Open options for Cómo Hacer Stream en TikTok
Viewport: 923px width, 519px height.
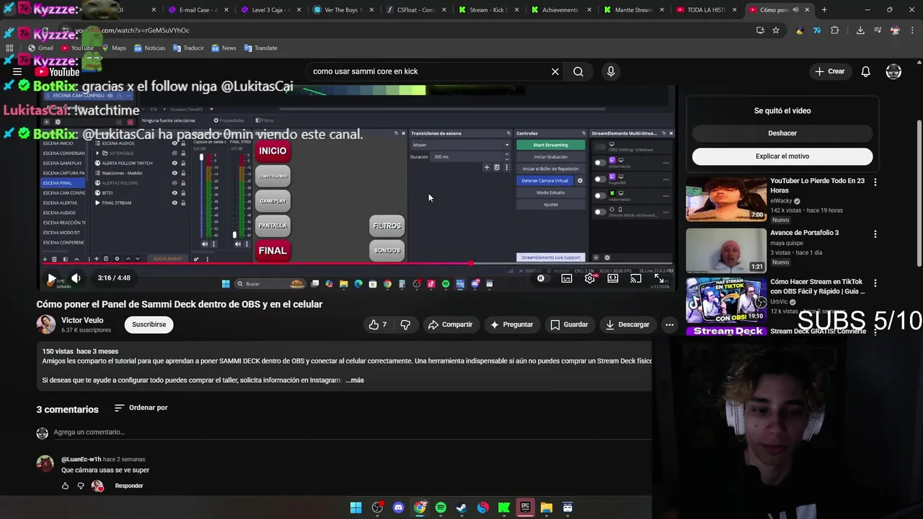[875, 283]
